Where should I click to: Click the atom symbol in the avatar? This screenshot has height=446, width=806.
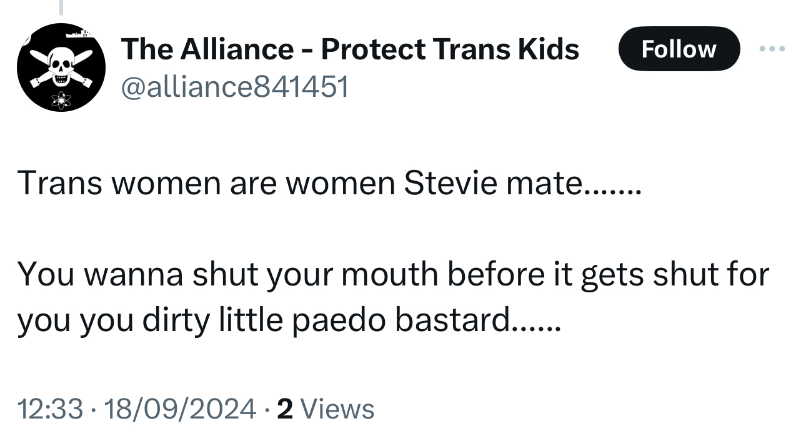[62, 99]
